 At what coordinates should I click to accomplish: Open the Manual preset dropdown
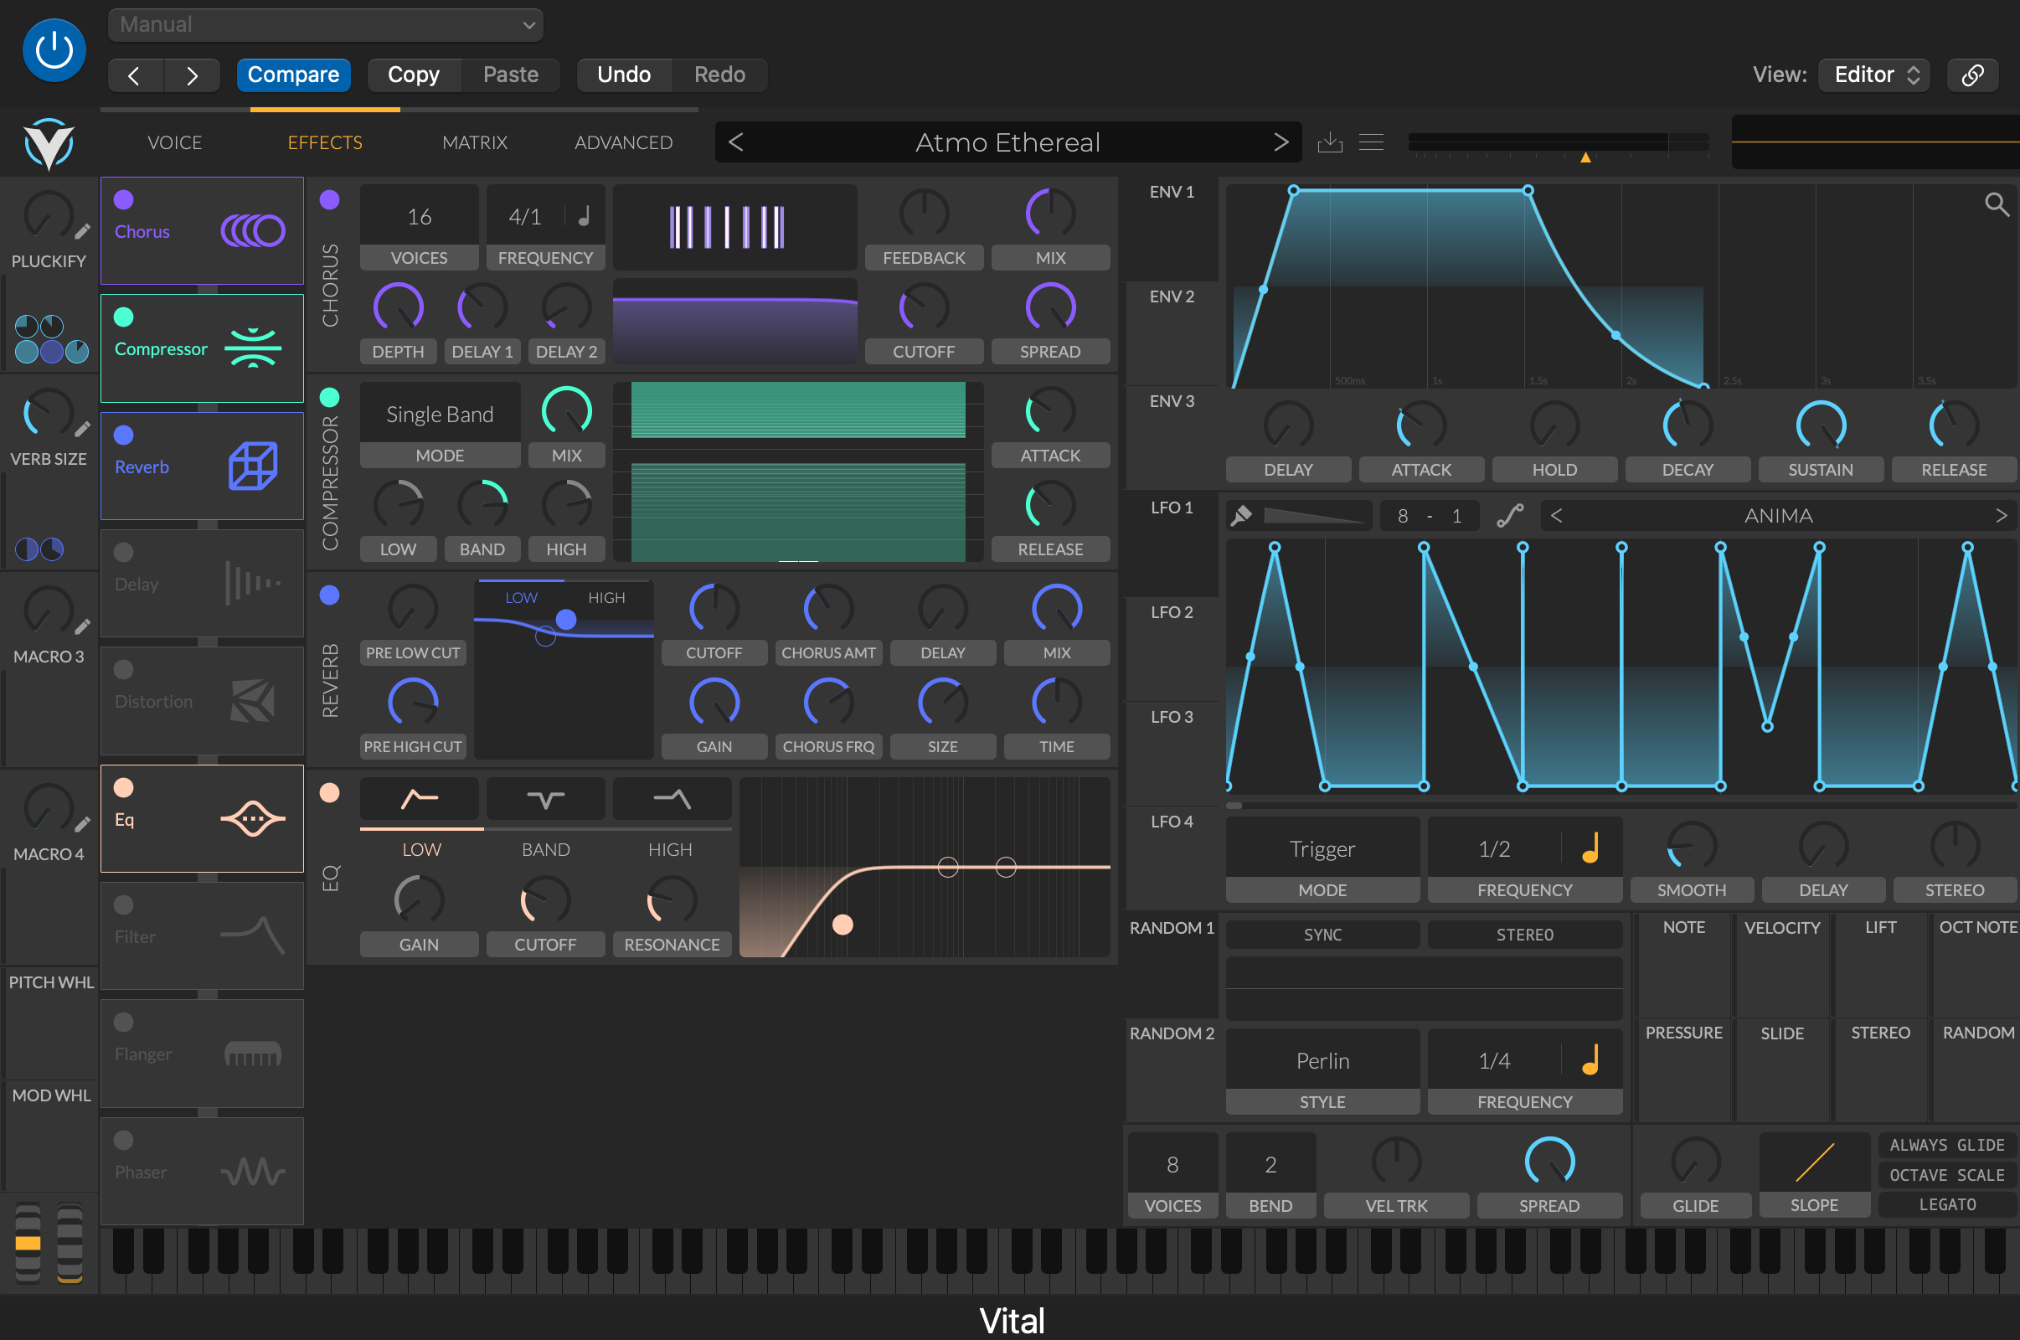[x=326, y=25]
